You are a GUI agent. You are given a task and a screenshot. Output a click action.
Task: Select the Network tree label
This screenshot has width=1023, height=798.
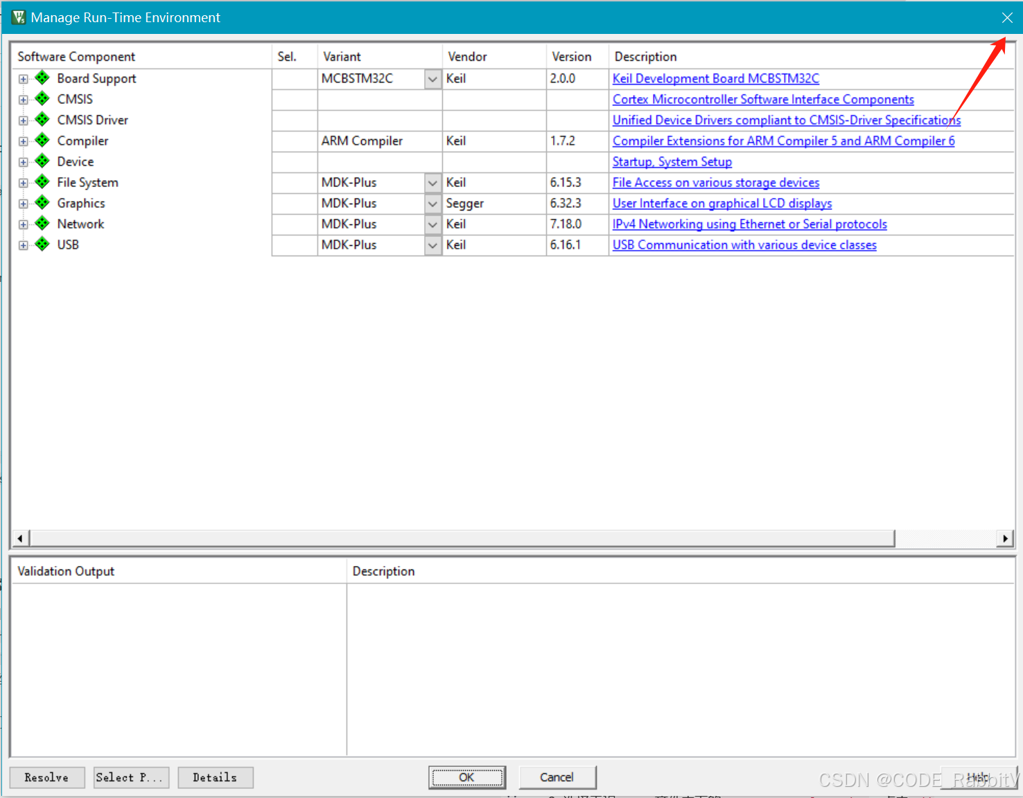80,224
